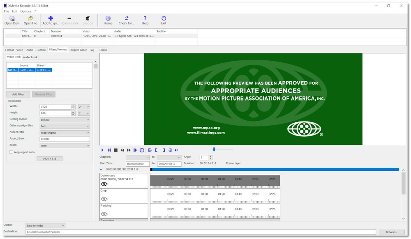Open the Help question mark icon
Image resolution: width=411 pixels, height=239 pixels.
coord(145,18)
